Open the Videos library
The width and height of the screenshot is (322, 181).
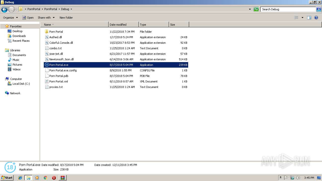(x=17, y=69)
